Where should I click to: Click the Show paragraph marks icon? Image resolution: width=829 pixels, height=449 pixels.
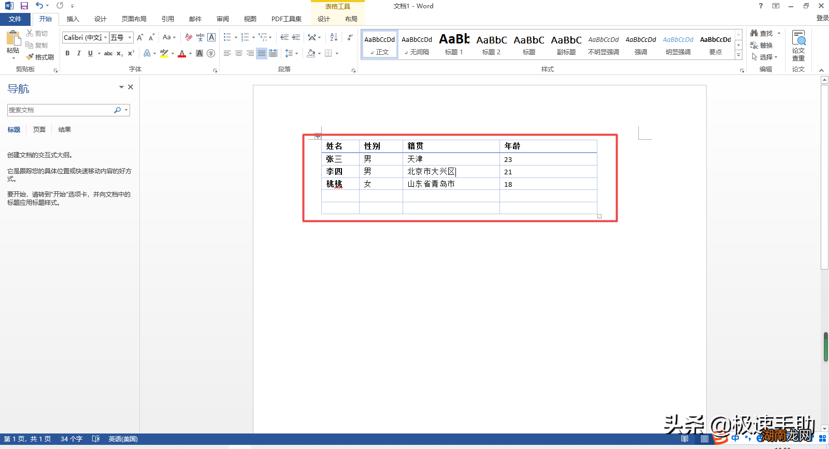click(350, 38)
